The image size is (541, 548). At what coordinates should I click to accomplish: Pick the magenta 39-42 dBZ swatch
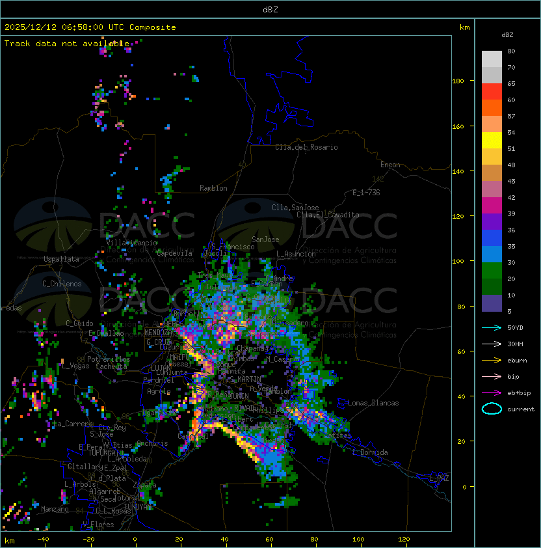(x=492, y=206)
